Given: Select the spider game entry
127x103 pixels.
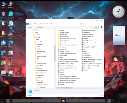Looking at the screenshot, I should click(84, 51).
